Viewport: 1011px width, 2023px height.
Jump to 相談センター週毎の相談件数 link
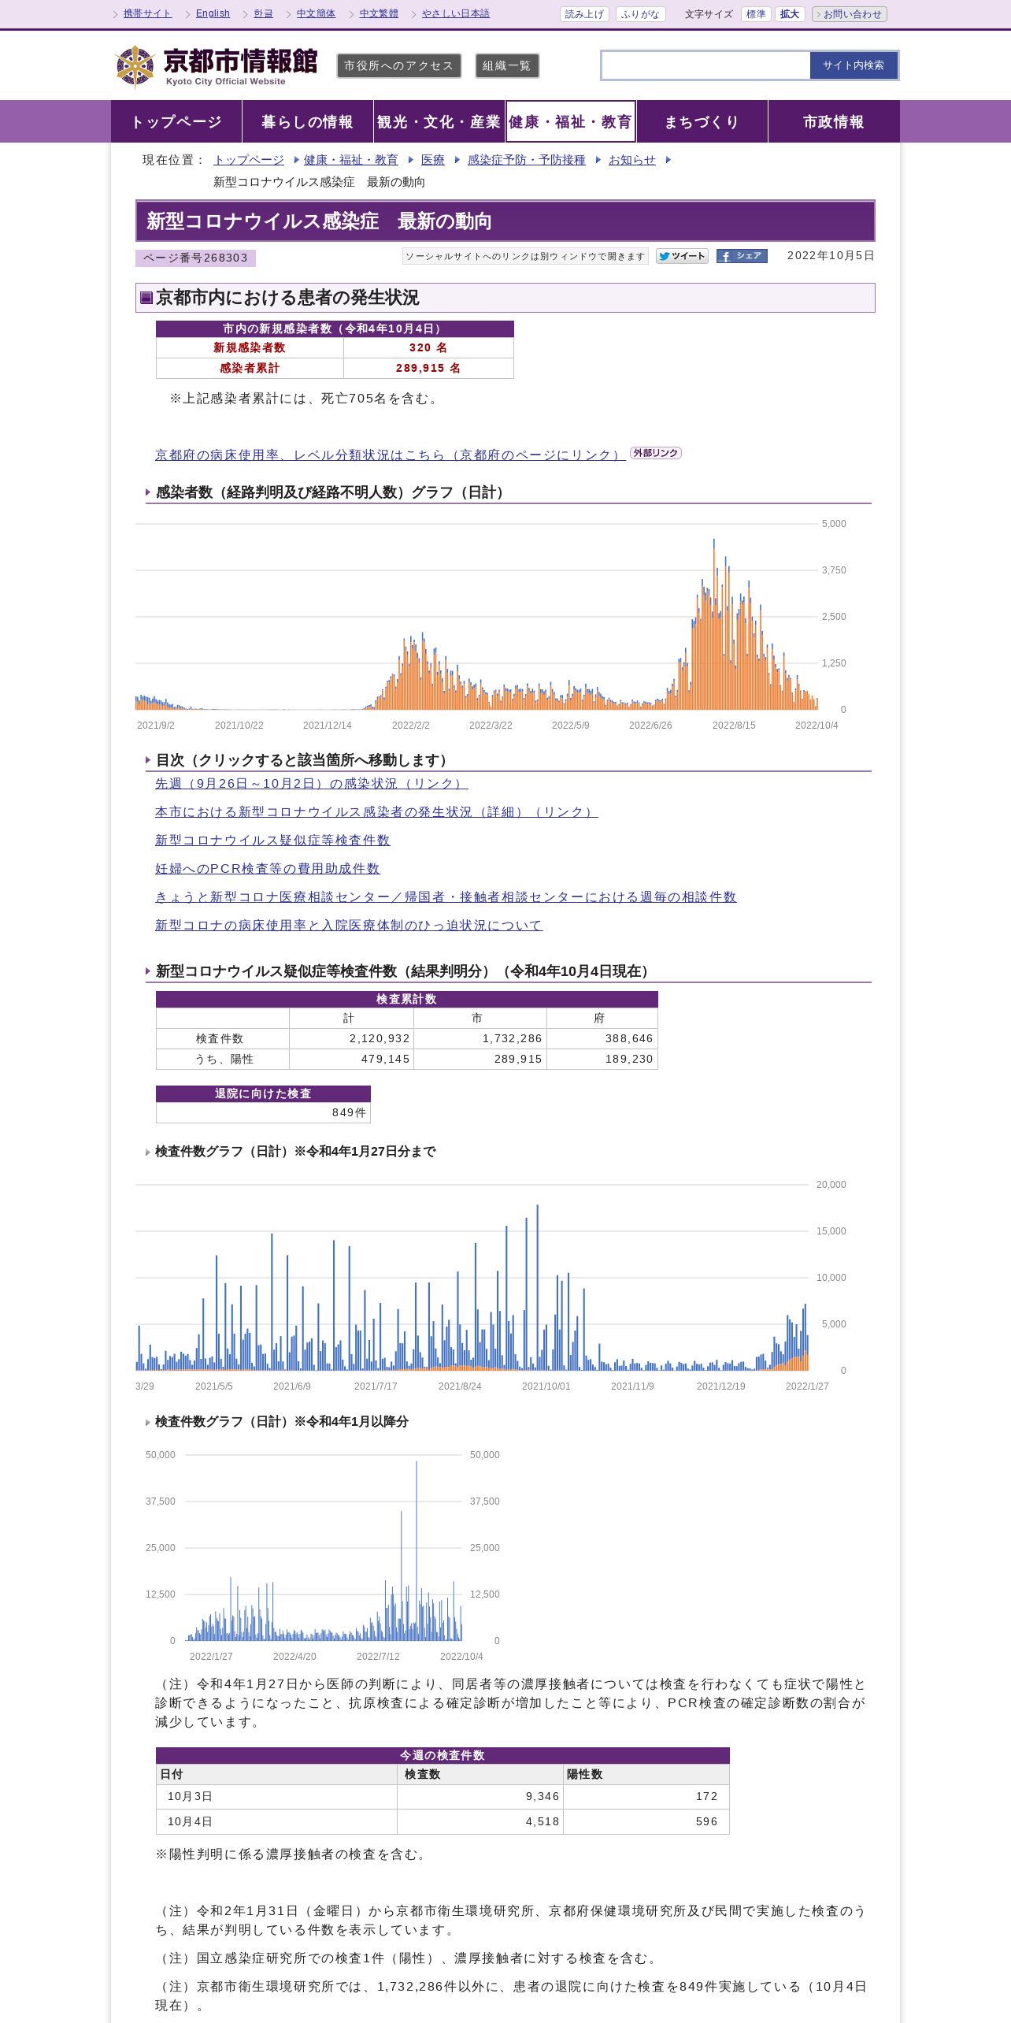click(446, 896)
